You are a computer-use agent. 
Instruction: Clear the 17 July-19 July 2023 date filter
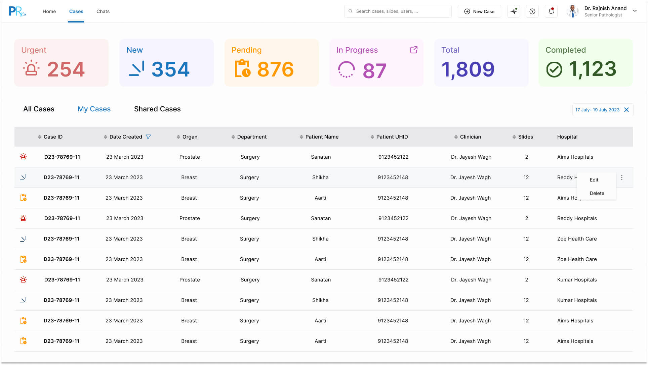tap(626, 110)
